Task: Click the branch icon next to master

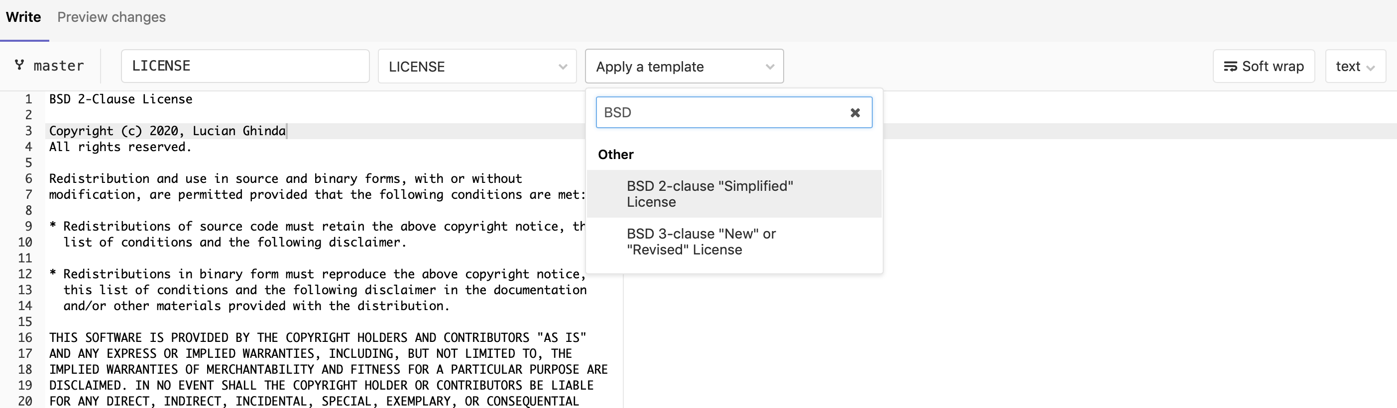Action: point(19,65)
